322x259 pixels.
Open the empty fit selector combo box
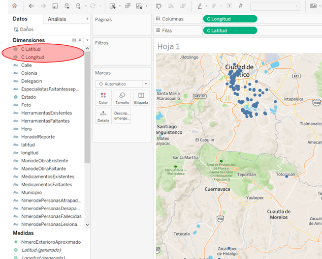pyautogui.click(x=275, y=6)
